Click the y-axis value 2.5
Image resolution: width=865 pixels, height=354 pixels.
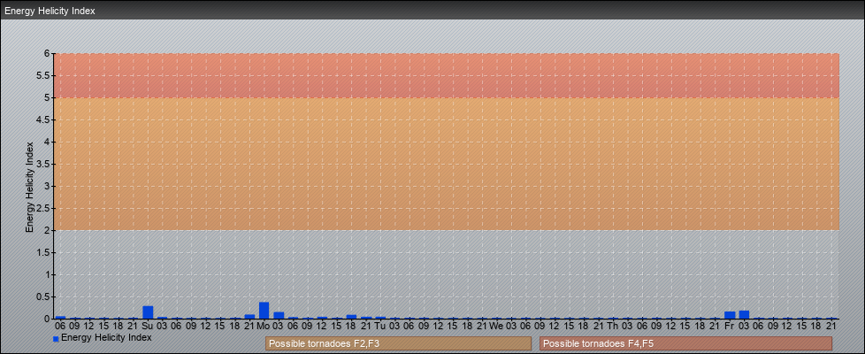point(43,208)
